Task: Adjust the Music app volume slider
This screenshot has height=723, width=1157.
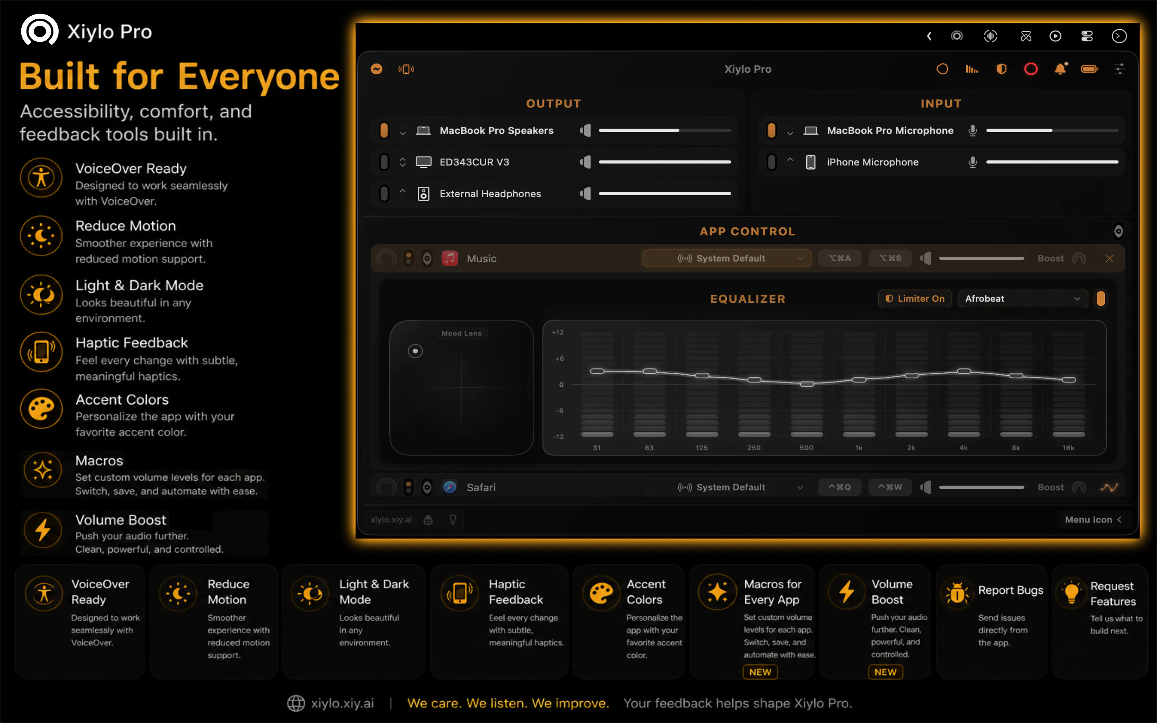Action: tap(981, 258)
